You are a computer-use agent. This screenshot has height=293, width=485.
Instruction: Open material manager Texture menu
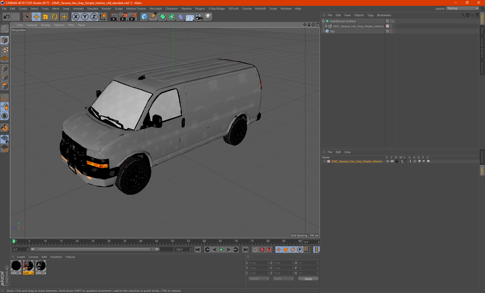click(x=70, y=257)
